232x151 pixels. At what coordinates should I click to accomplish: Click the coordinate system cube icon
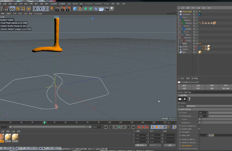(51, 9)
